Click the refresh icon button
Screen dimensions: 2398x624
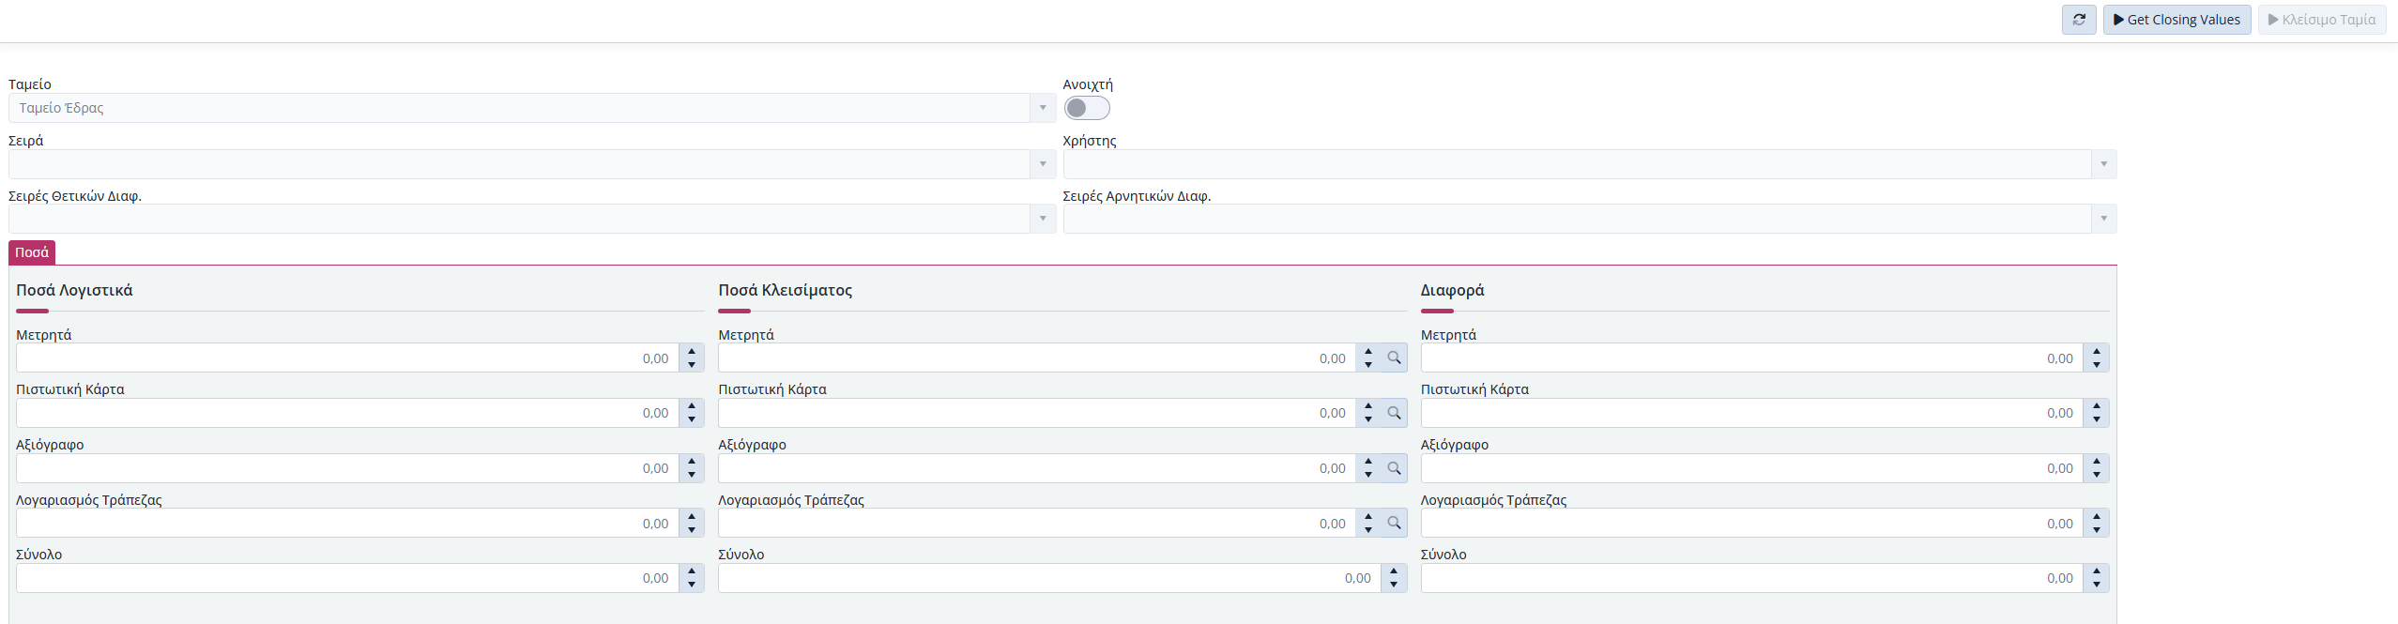2079,20
